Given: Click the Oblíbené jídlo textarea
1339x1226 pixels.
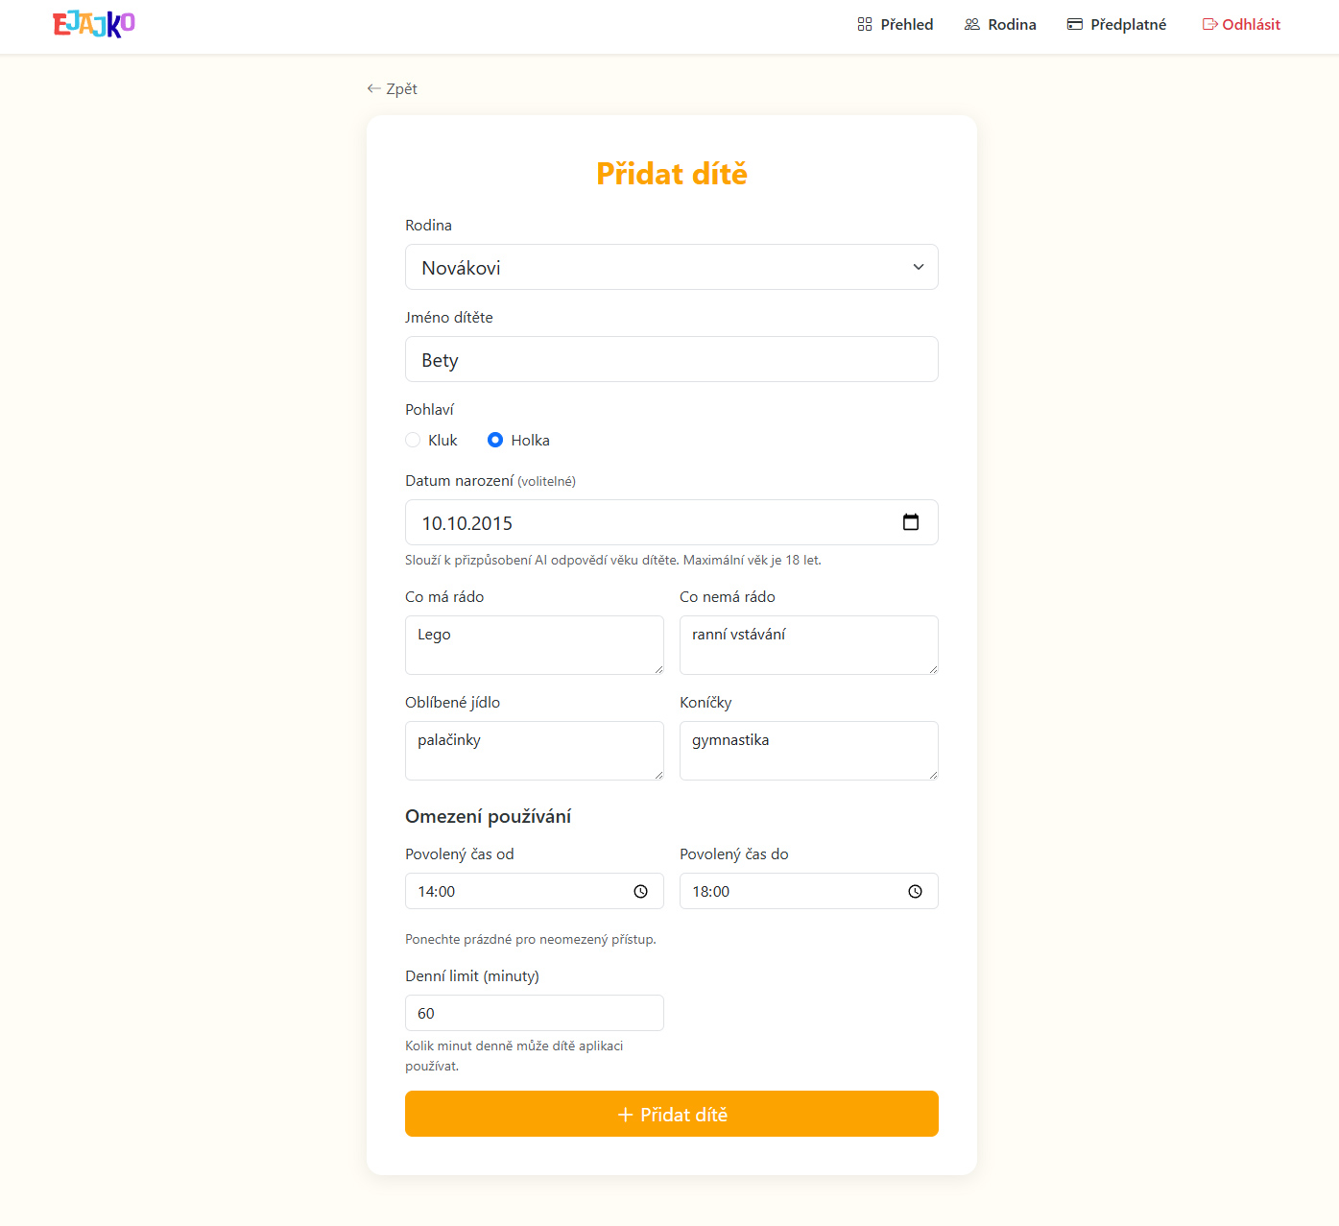Looking at the screenshot, I should click(534, 750).
